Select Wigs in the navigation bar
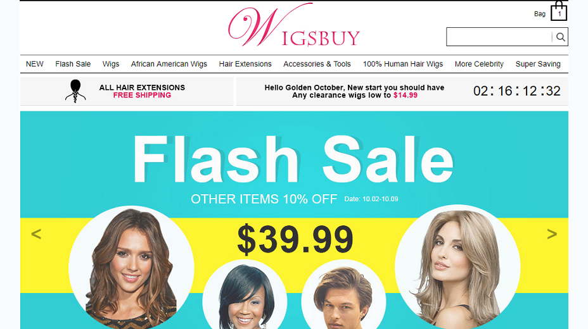 pos(111,64)
